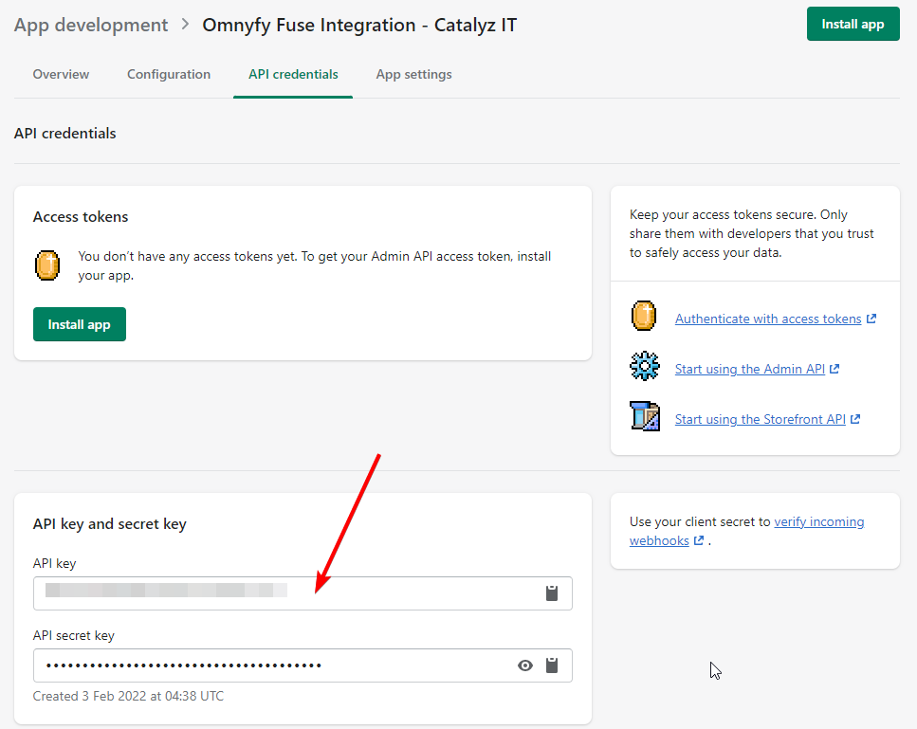This screenshot has width=917, height=729.
Task: Click external-link icon after Authenticate with access tokens
Action: point(871,319)
